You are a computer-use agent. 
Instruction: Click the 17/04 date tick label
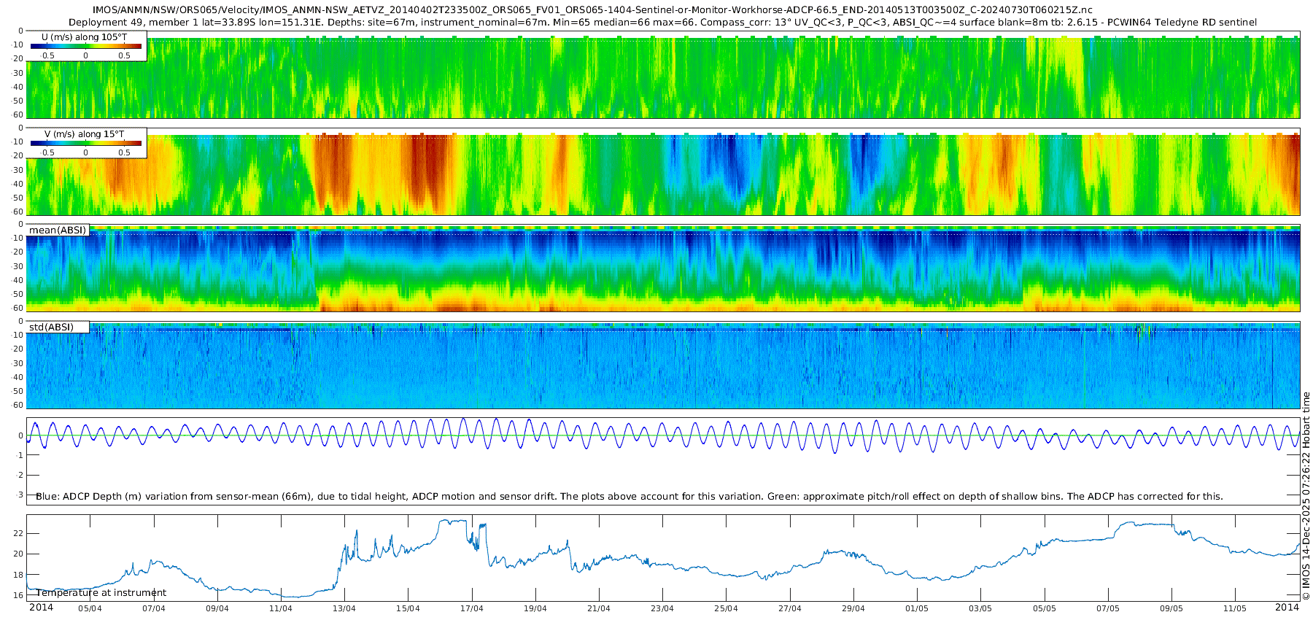(x=472, y=608)
